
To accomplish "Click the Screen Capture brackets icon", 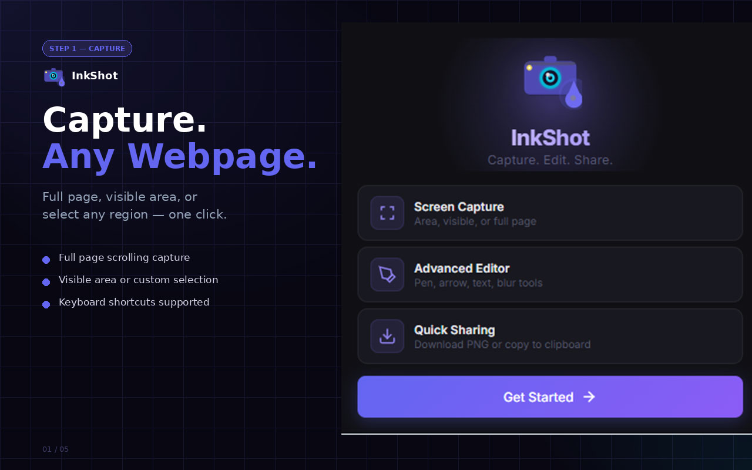I will pos(387,213).
